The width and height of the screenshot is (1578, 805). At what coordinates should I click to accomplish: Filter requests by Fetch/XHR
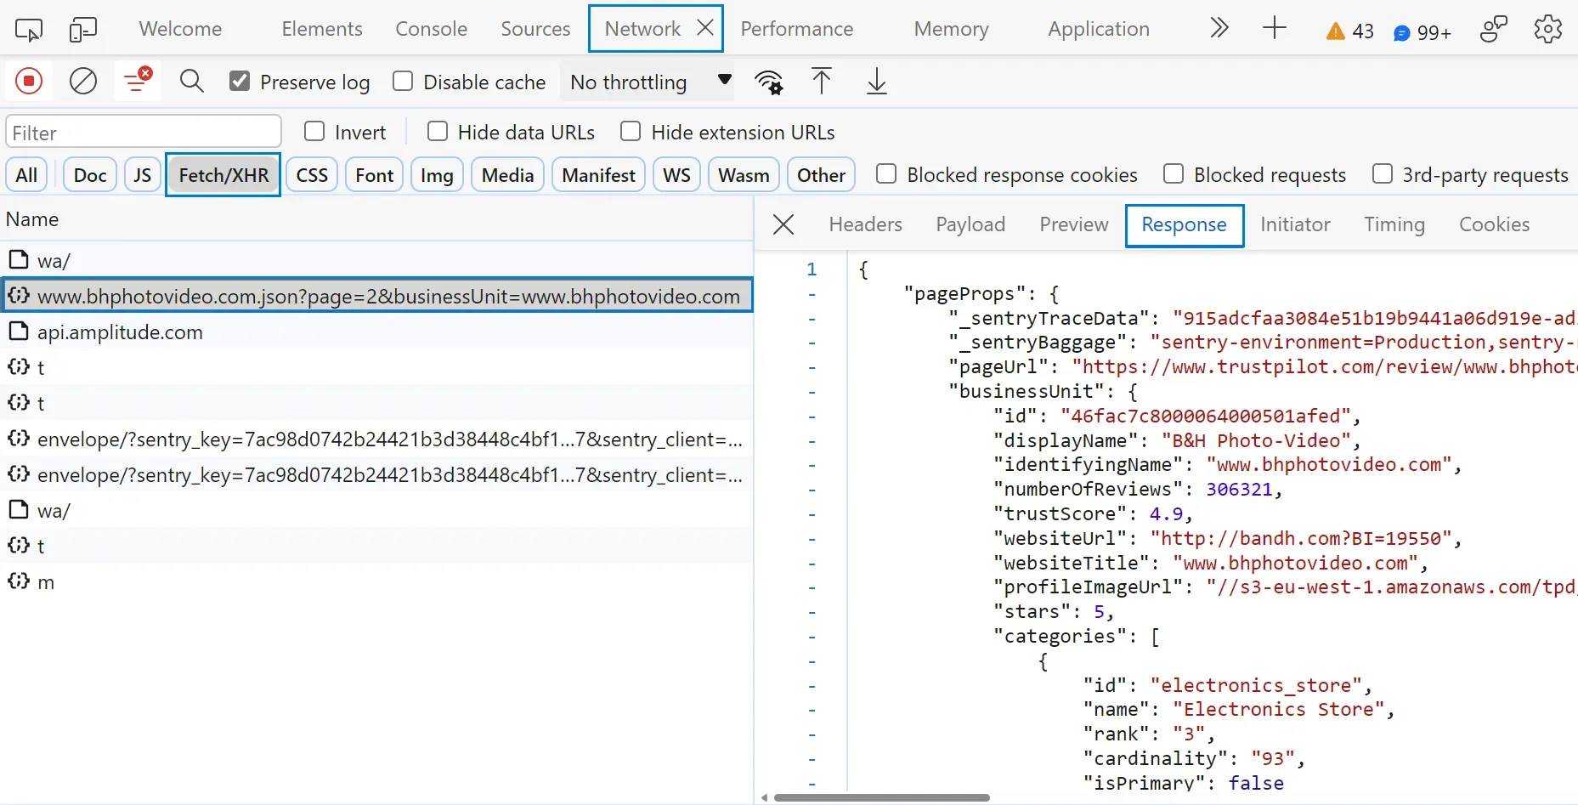tap(222, 174)
